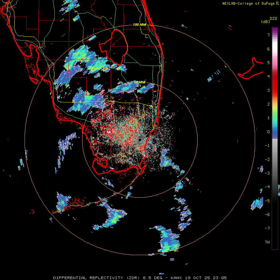Pick the purple top segment of the color bar
This screenshot has width=280, height=280.
[x=275, y=30]
